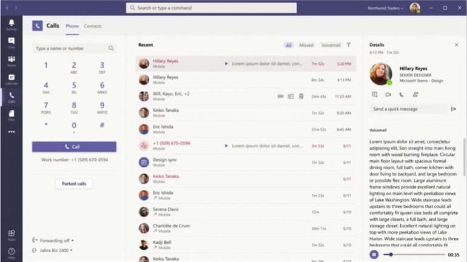Click the Search or type a command box

[211, 8]
